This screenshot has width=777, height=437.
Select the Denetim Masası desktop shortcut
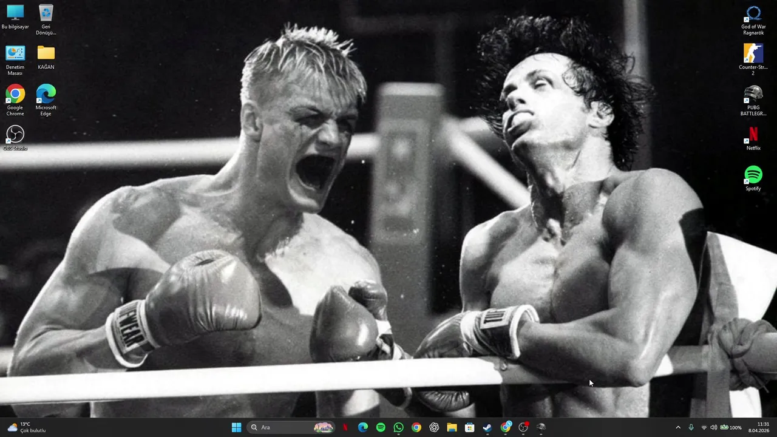15,61
